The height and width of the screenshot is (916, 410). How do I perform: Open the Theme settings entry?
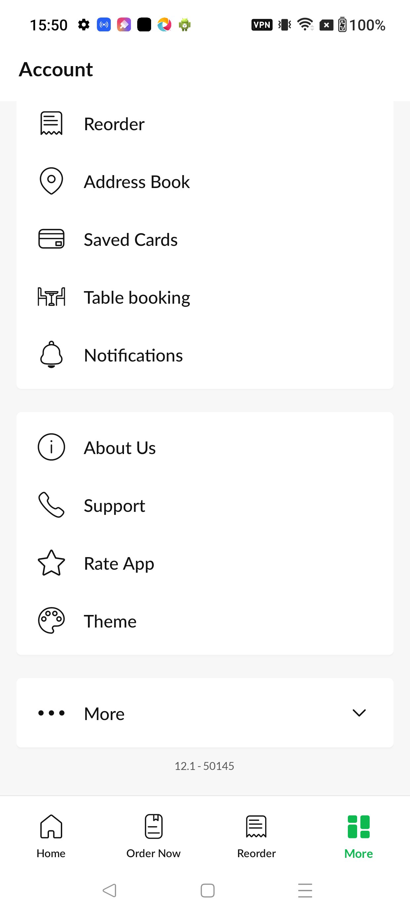[x=205, y=621]
